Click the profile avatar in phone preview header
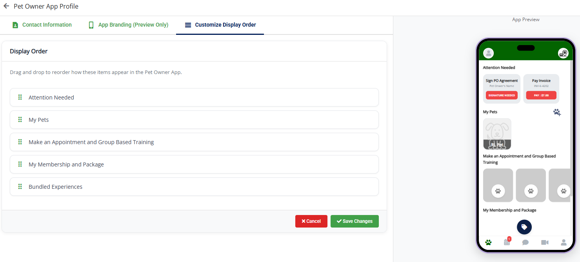Image resolution: width=580 pixels, height=262 pixels. [488, 53]
